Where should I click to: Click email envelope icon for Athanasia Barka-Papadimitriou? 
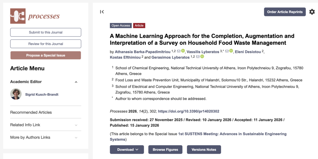pos(179,51)
